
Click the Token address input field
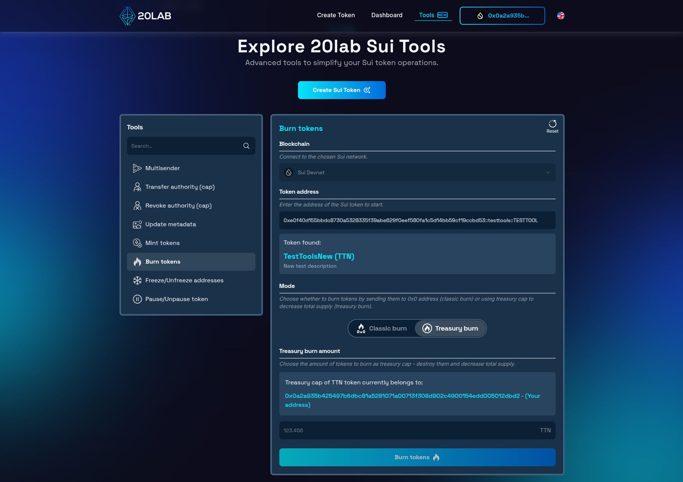tap(417, 220)
